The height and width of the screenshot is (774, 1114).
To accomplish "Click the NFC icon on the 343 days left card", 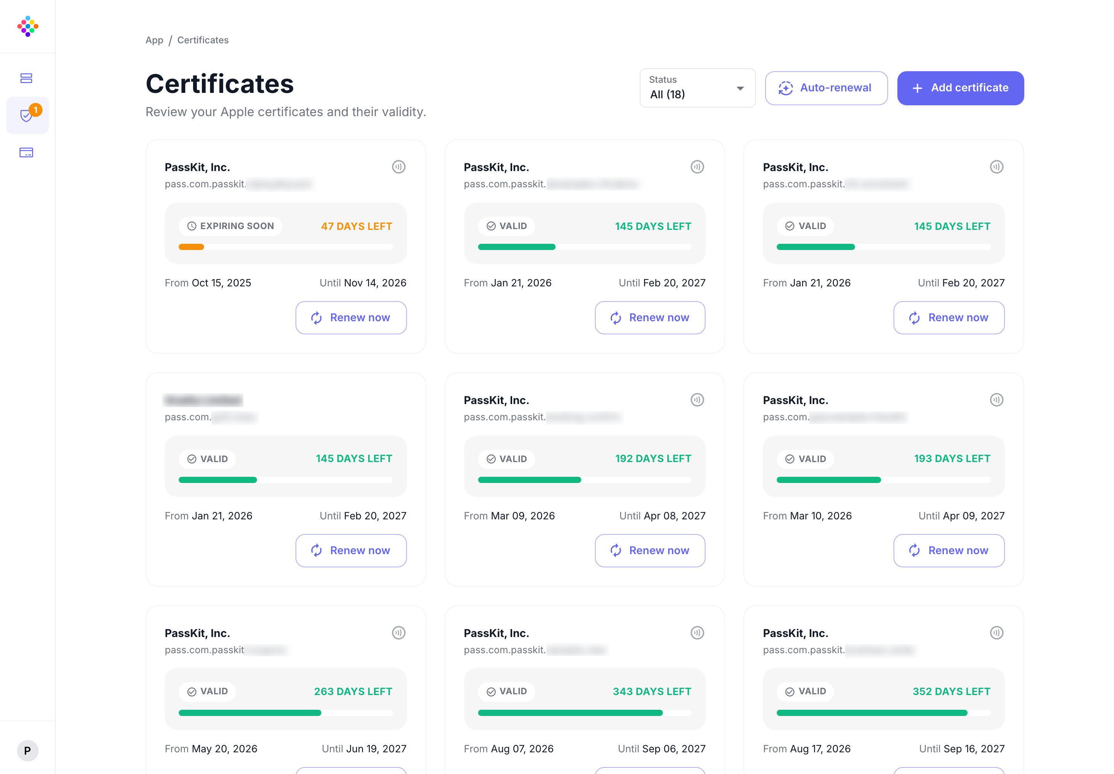I will pyautogui.click(x=697, y=632).
